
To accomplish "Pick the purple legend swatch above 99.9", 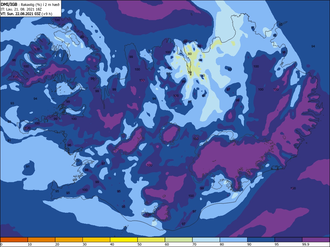I will click(316, 240).
